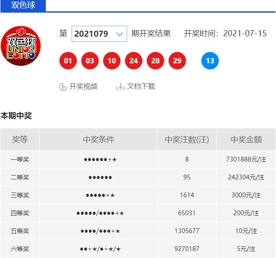
Task: Open the 文档下载 document download link
Action: [x=141, y=86]
